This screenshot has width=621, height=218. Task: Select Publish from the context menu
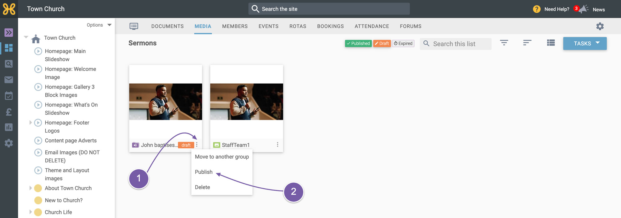[x=204, y=172]
